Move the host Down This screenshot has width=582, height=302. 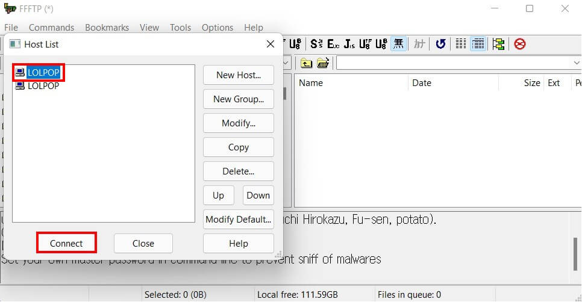258,196
